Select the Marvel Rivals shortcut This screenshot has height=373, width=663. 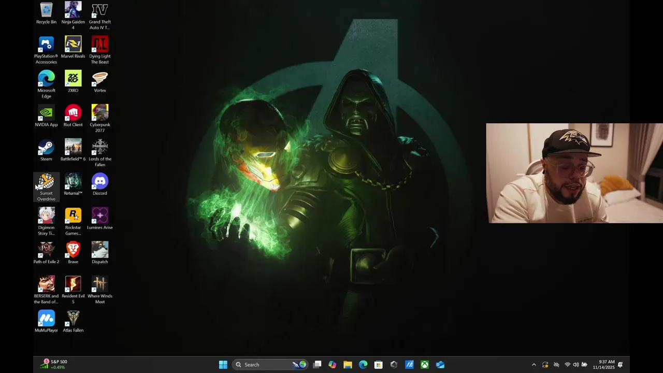point(73,48)
